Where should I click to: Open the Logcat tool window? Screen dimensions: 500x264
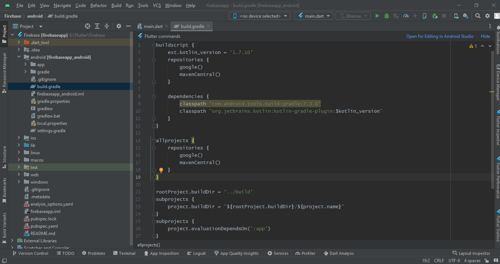tap(196, 253)
